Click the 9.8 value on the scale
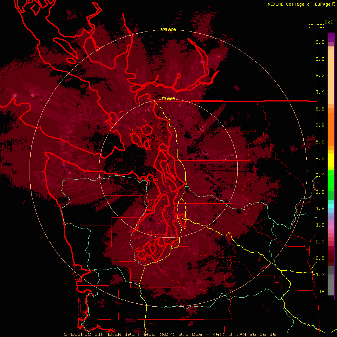Viewport: 337px width, 337px height. coord(320,42)
